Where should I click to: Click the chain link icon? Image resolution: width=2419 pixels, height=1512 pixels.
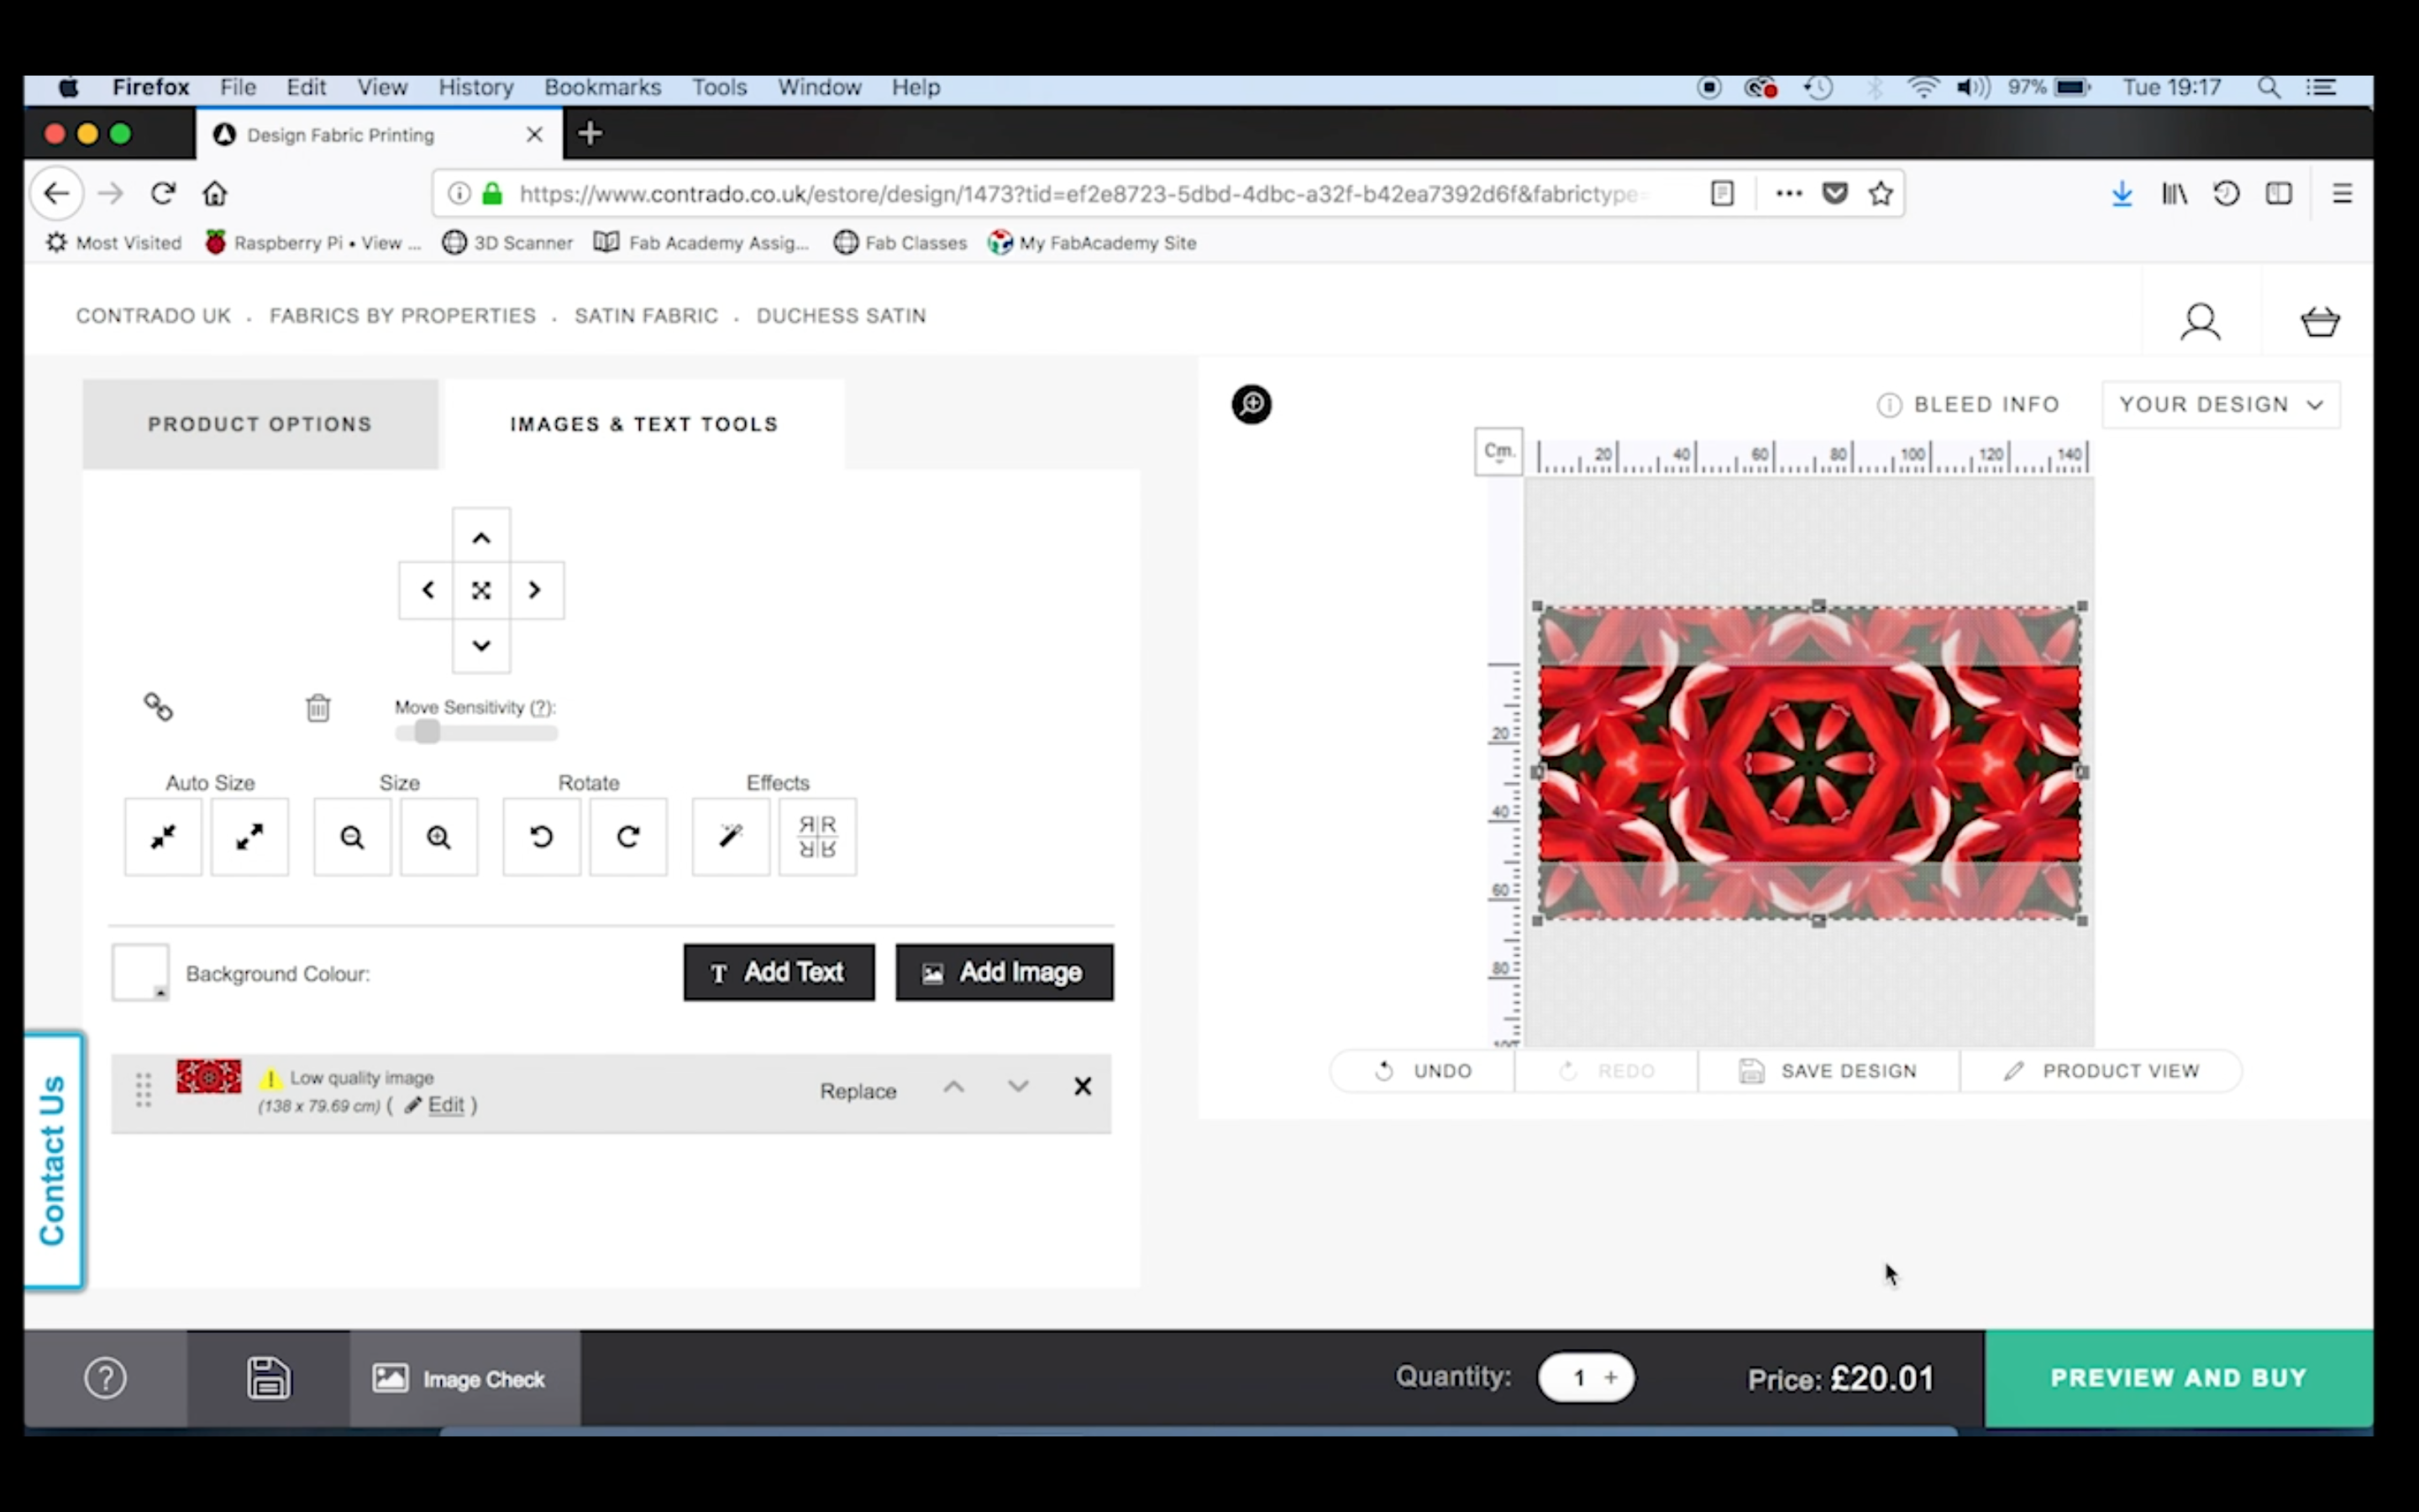158,707
